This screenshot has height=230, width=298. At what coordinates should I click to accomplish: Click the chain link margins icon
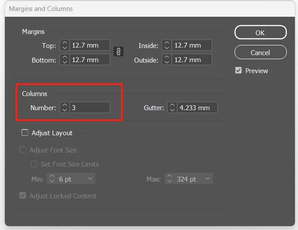tap(118, 52)
